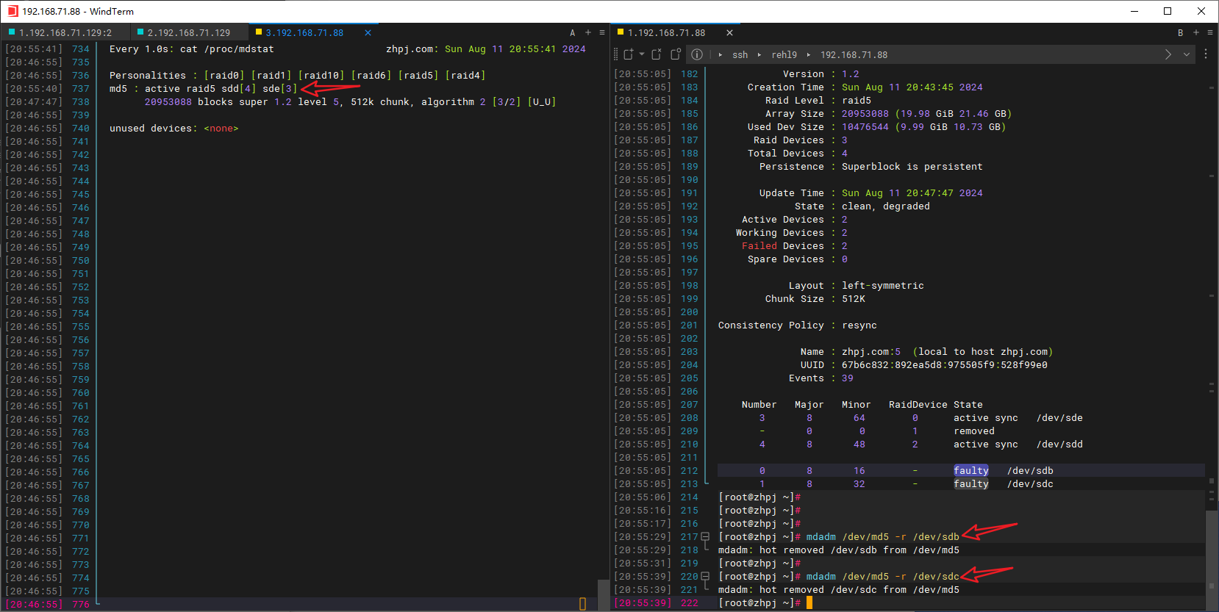This screenshot has height=612, width=1219.
Task: Expand the new session dropdown arrow
Action: tap(642, 54)
